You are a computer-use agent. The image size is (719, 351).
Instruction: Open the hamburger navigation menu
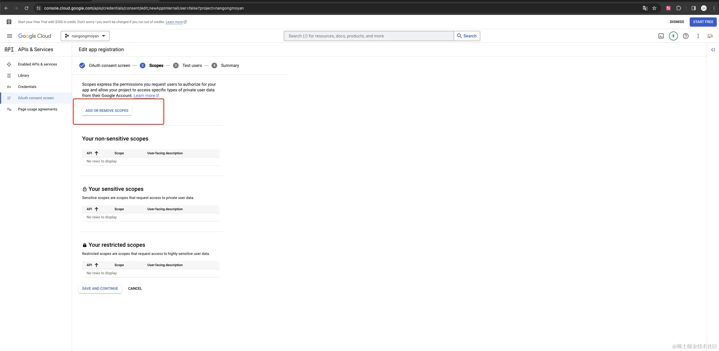(9, 36)
